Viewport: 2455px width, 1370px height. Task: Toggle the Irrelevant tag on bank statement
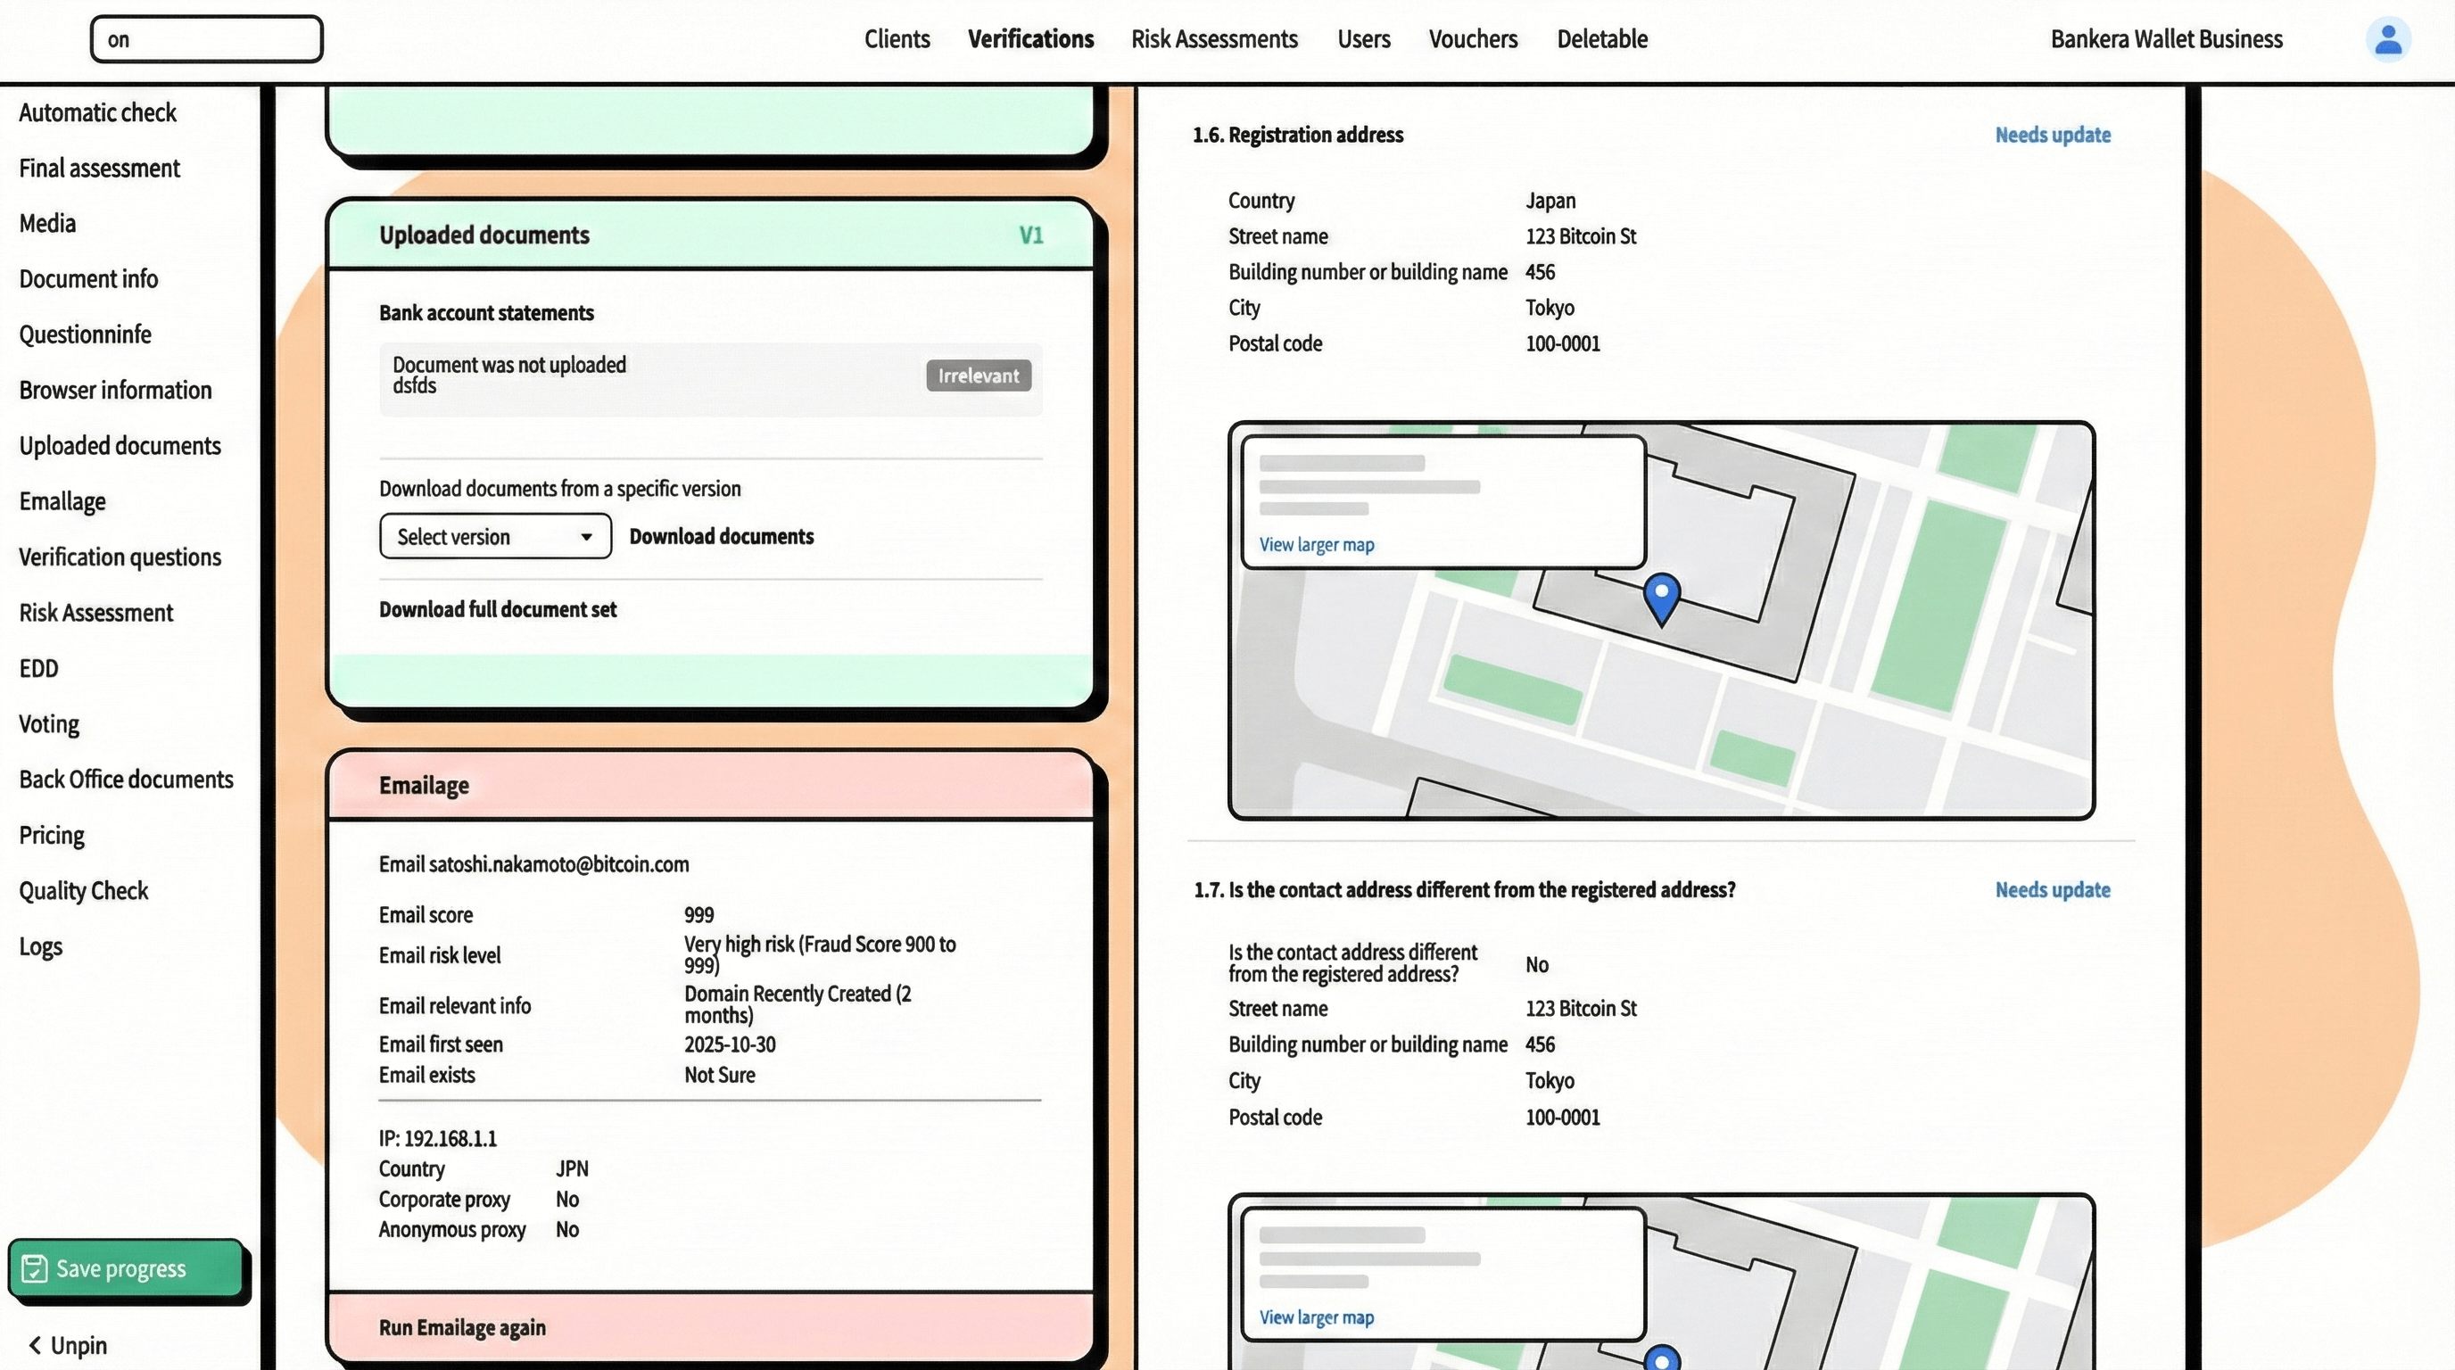tap(978, 376)
